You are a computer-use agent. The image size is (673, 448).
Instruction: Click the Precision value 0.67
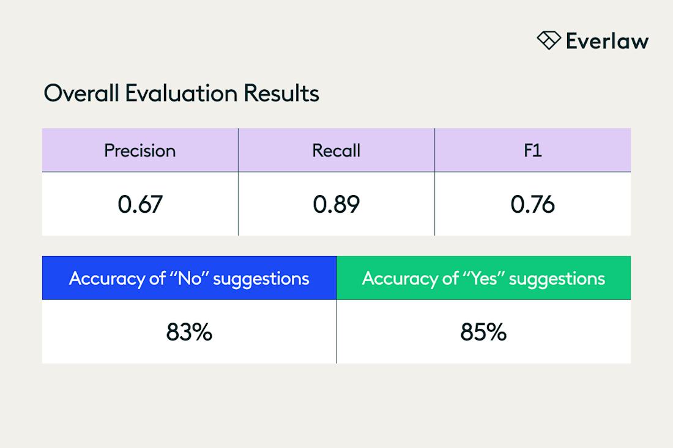pos(140,204)
